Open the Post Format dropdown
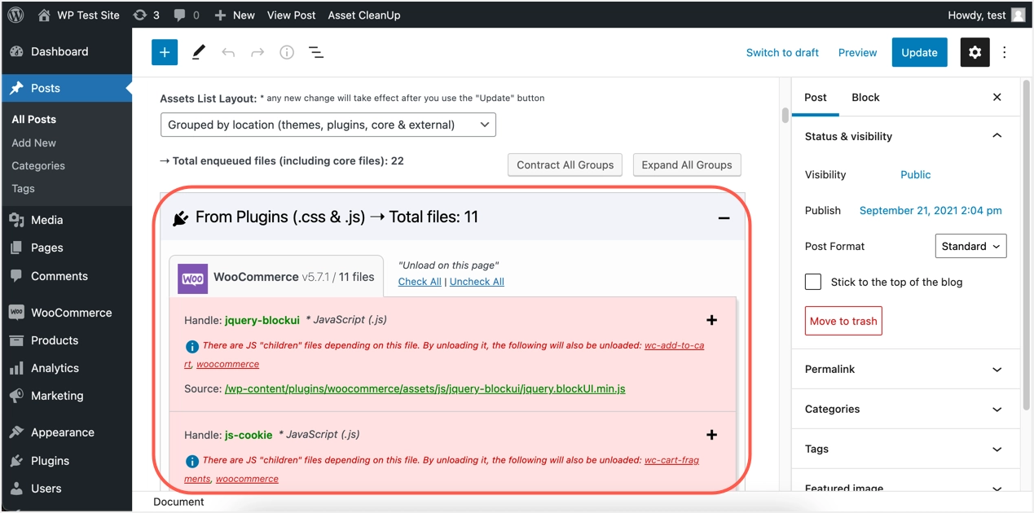This screenshot has width=1034, height=513. 970,246
